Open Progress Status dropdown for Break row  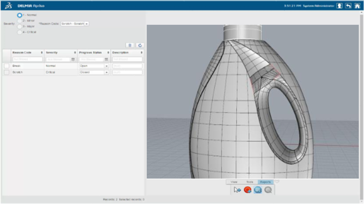coord(106,66)
